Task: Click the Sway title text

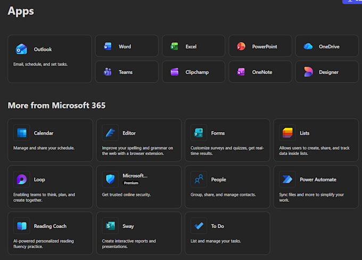Action: click(128, 226)
